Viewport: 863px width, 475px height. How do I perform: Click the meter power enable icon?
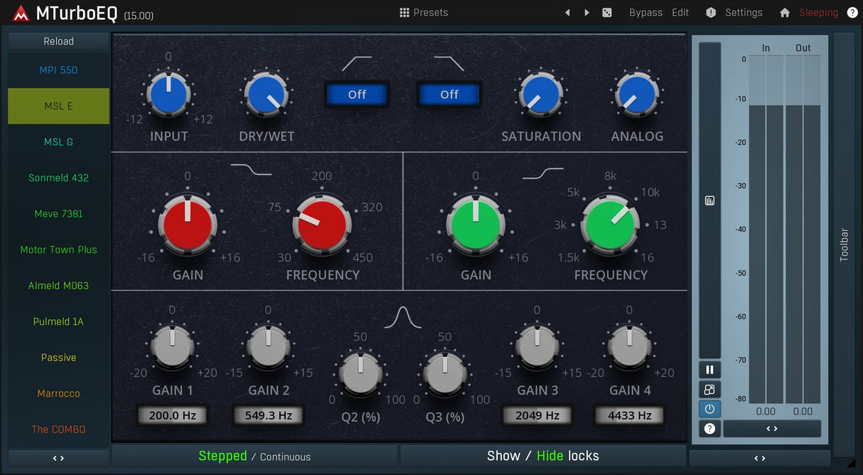click(709, 409)
